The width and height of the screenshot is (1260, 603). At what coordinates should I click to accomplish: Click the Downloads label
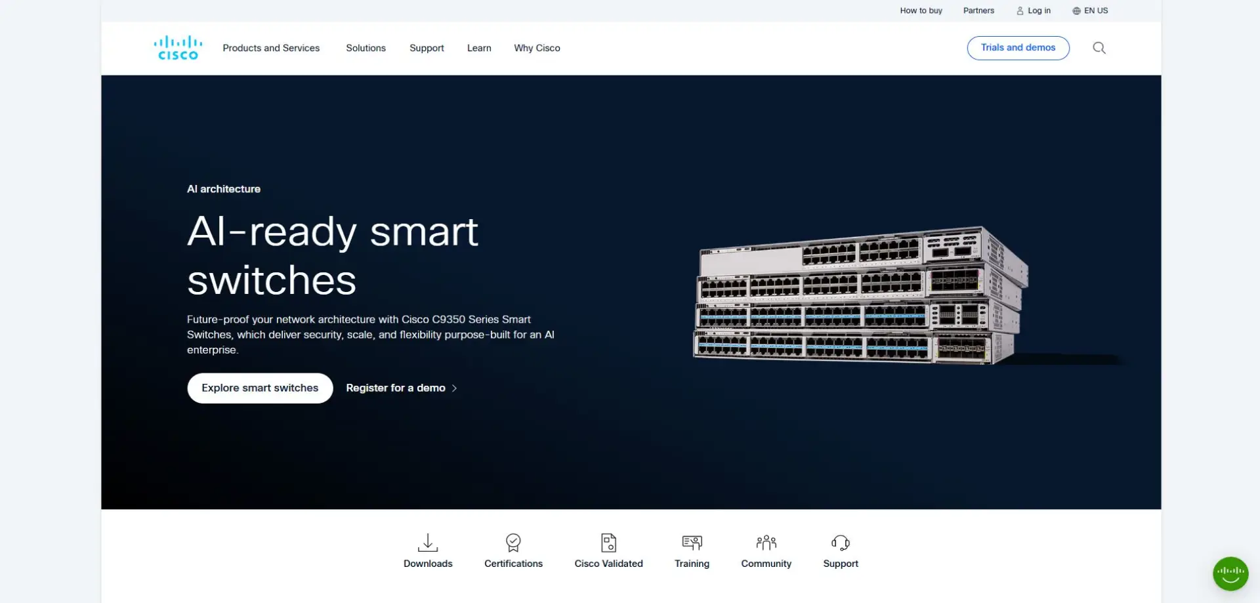tap(428, 564)
